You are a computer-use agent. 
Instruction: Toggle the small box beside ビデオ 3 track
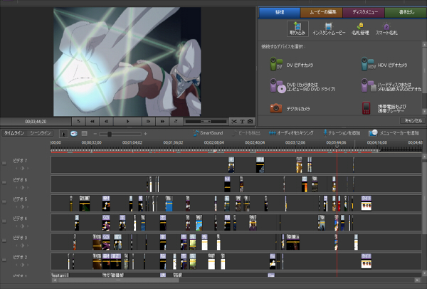point(4,241)
